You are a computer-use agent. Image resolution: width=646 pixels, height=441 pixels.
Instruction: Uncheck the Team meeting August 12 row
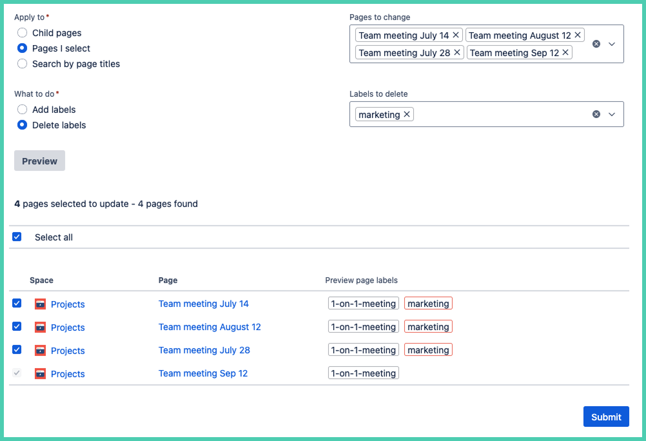point(17,327)
